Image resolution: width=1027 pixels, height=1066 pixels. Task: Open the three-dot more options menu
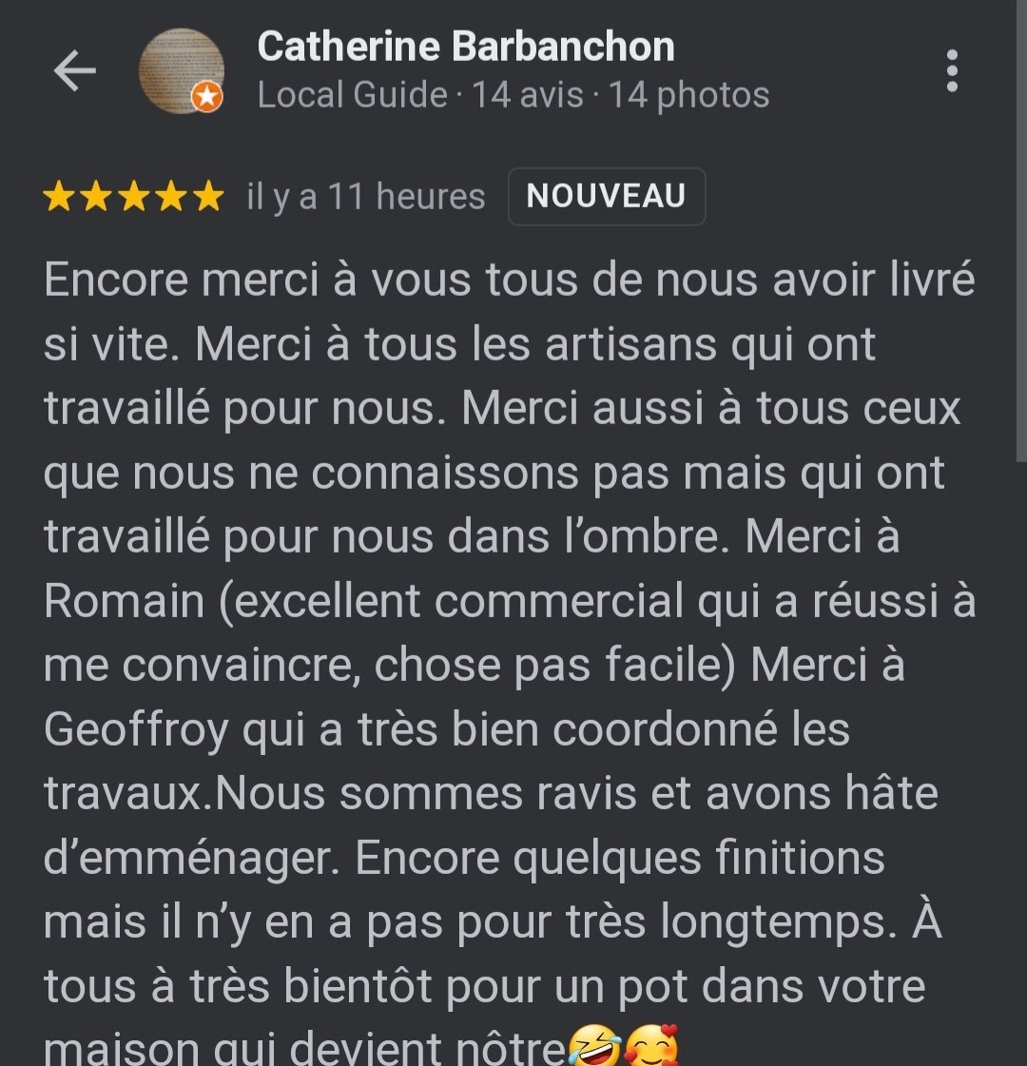pyautogui.click(x=952, y=70)
